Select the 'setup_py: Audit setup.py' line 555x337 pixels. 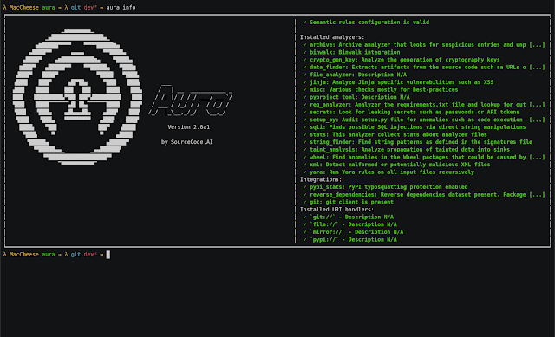click(424, 120)
